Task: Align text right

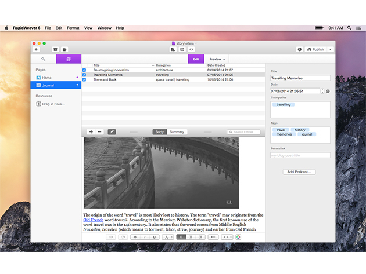Action: (200, 237)
